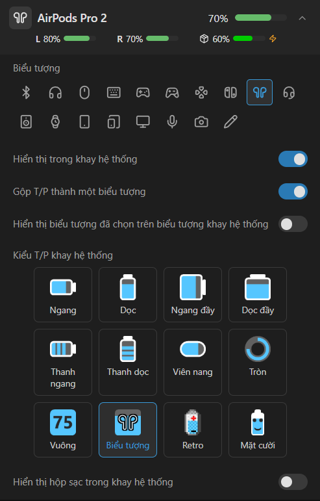This screenshot has width=320, height=501.
Task: Select the AirPods icon in icon grid
Action: 260,93
